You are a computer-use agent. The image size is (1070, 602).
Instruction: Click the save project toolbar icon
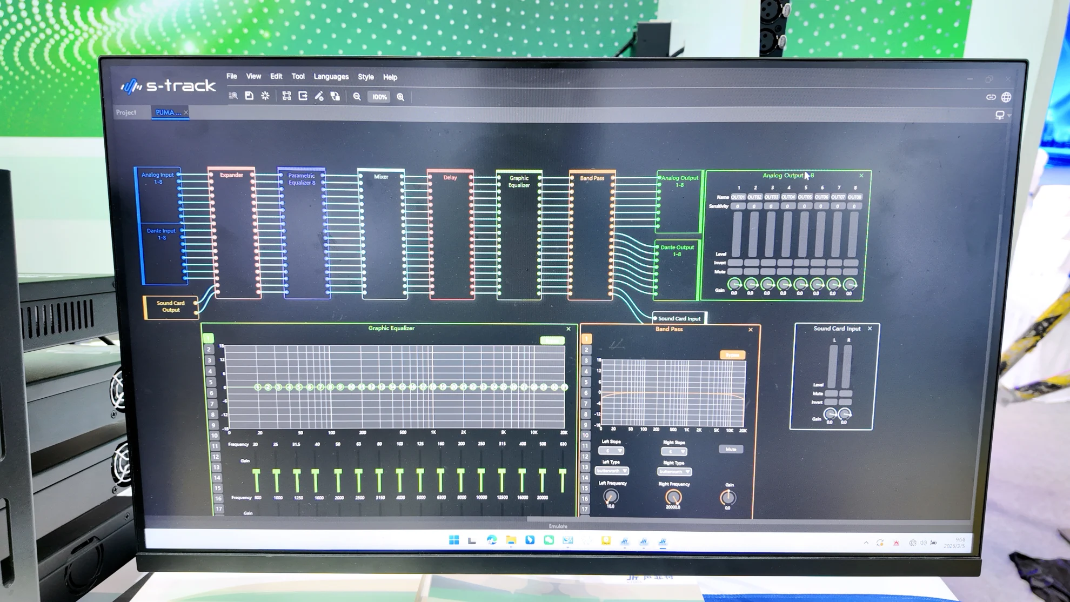coord(249,96)
